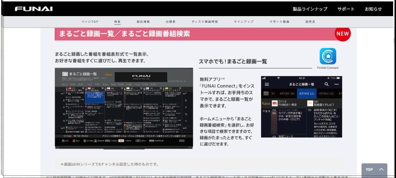Screen dimensions: 396x178
Task: Open 説明書 section link
Action: [310, 22]
